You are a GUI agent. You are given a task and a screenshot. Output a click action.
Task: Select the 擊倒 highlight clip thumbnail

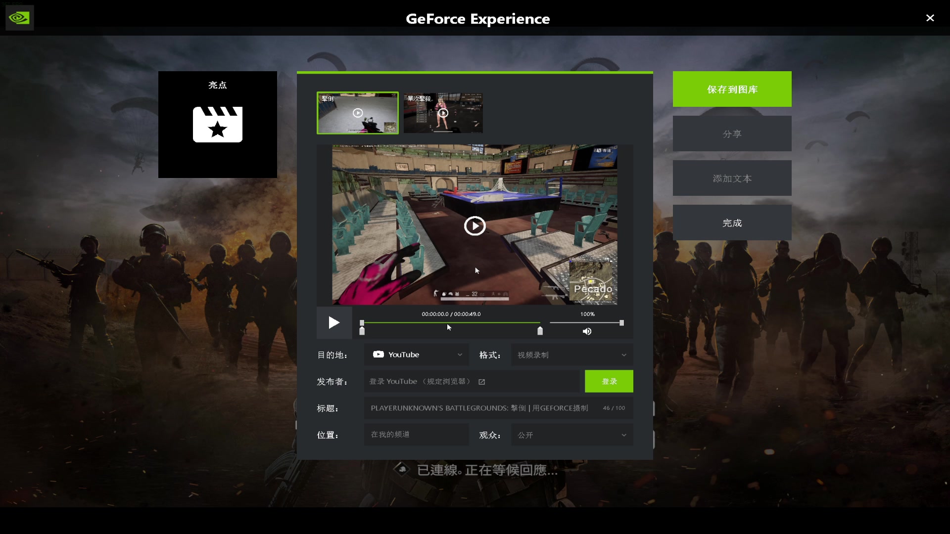357,113
